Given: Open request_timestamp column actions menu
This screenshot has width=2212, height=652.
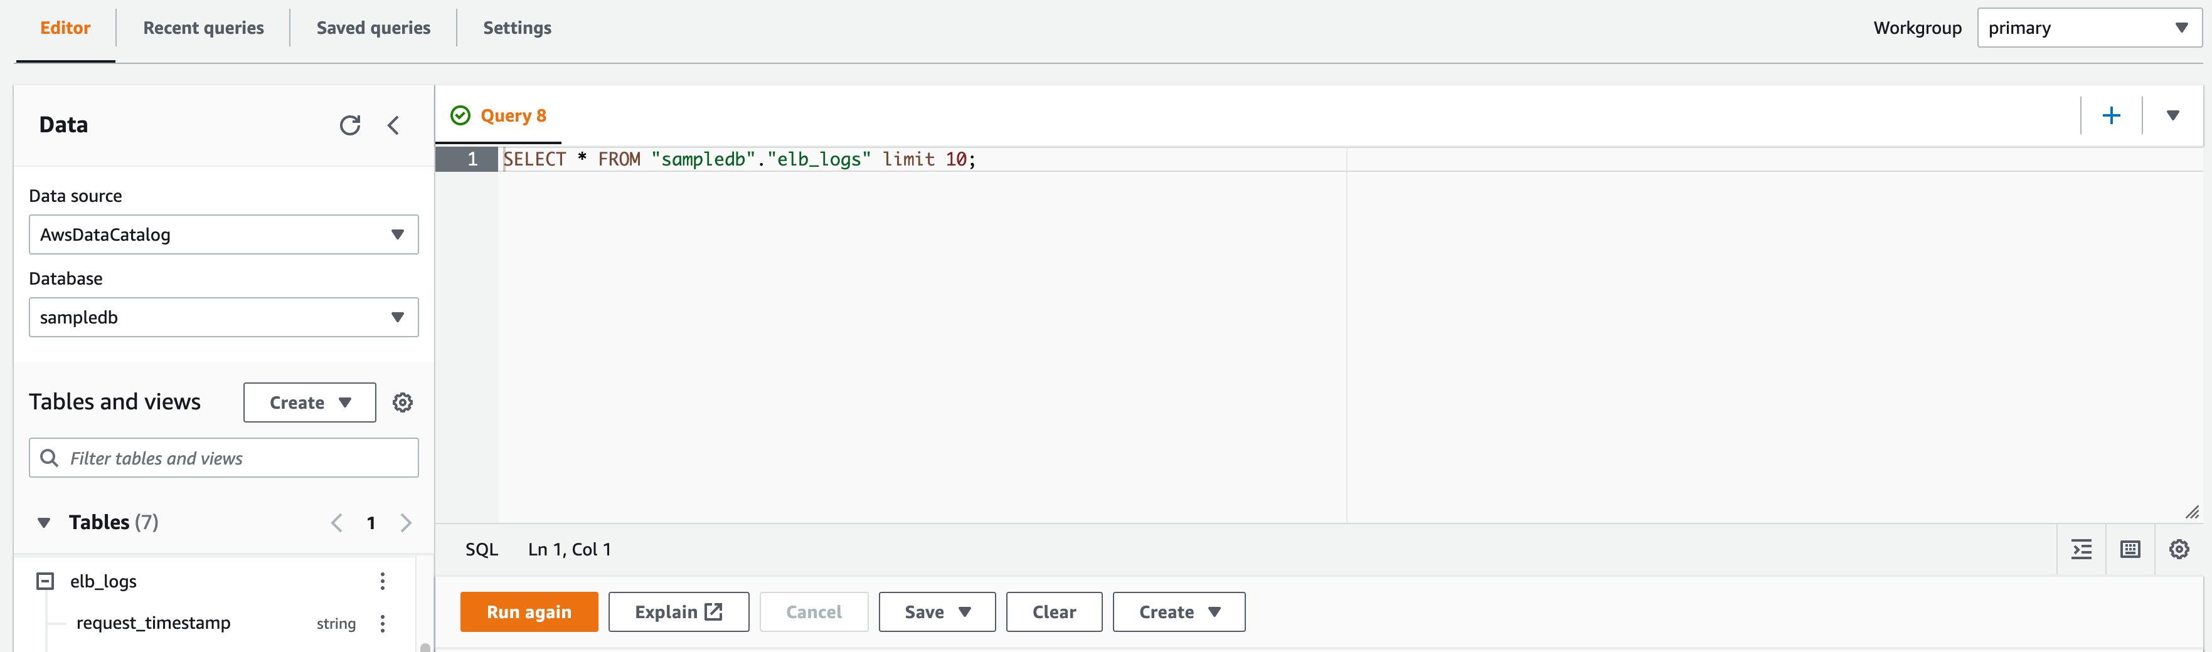Looking at the screenshot, I should tap(382, 623).
